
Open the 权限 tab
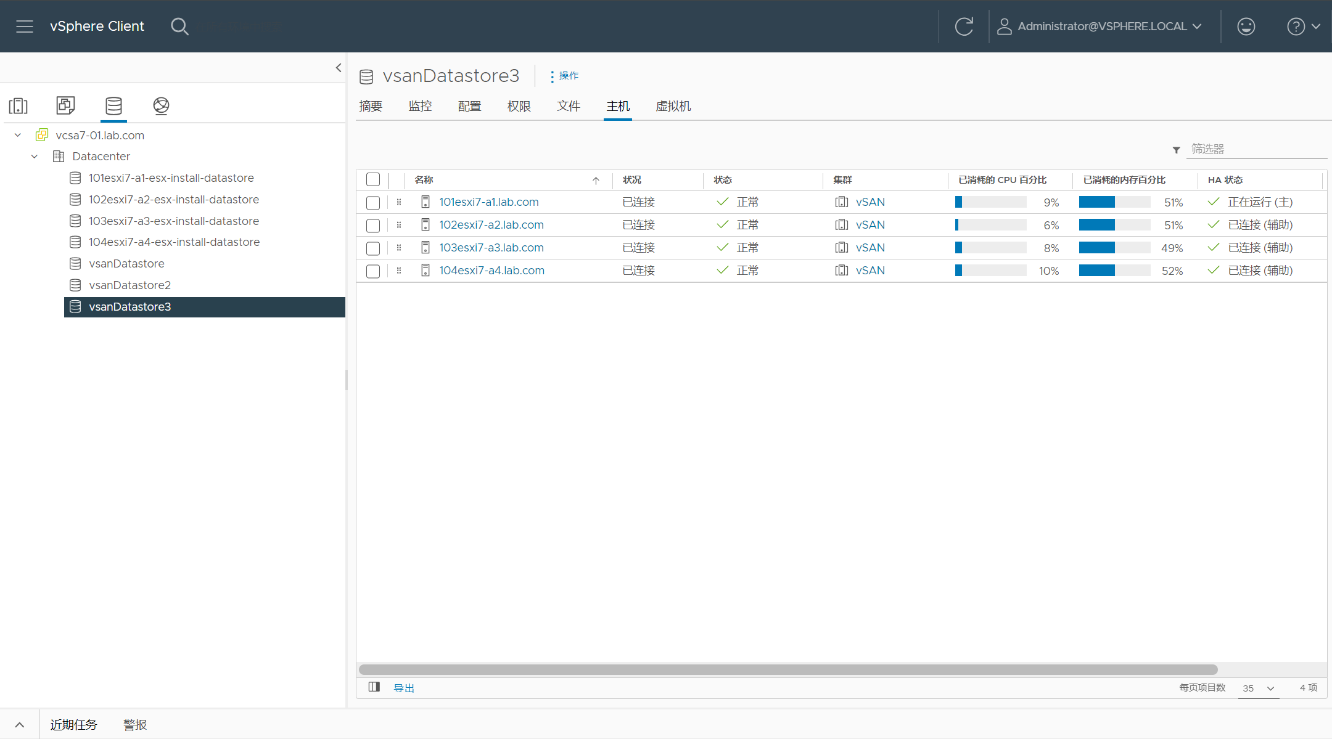tap(519, 106)
